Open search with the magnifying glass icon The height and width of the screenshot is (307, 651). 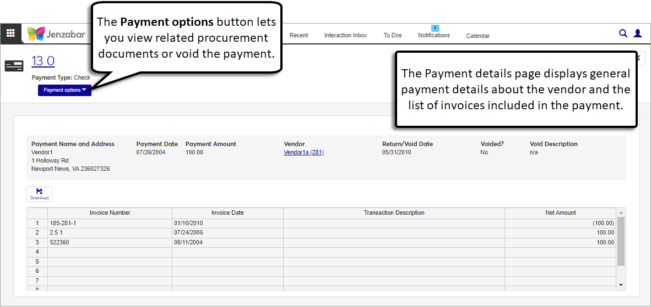click(623, 34)
